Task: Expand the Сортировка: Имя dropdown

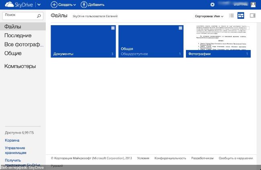Action: 209,16
